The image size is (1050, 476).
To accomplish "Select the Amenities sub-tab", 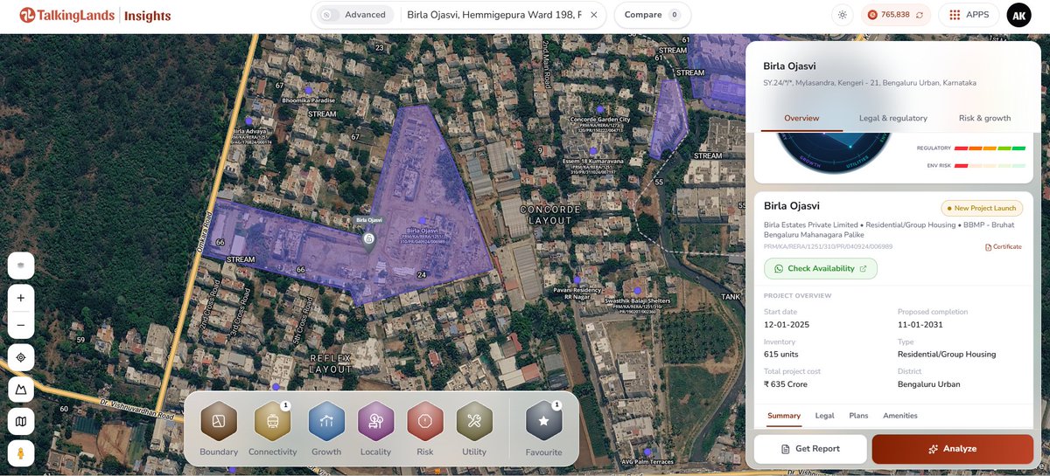I will pos(900,416).
